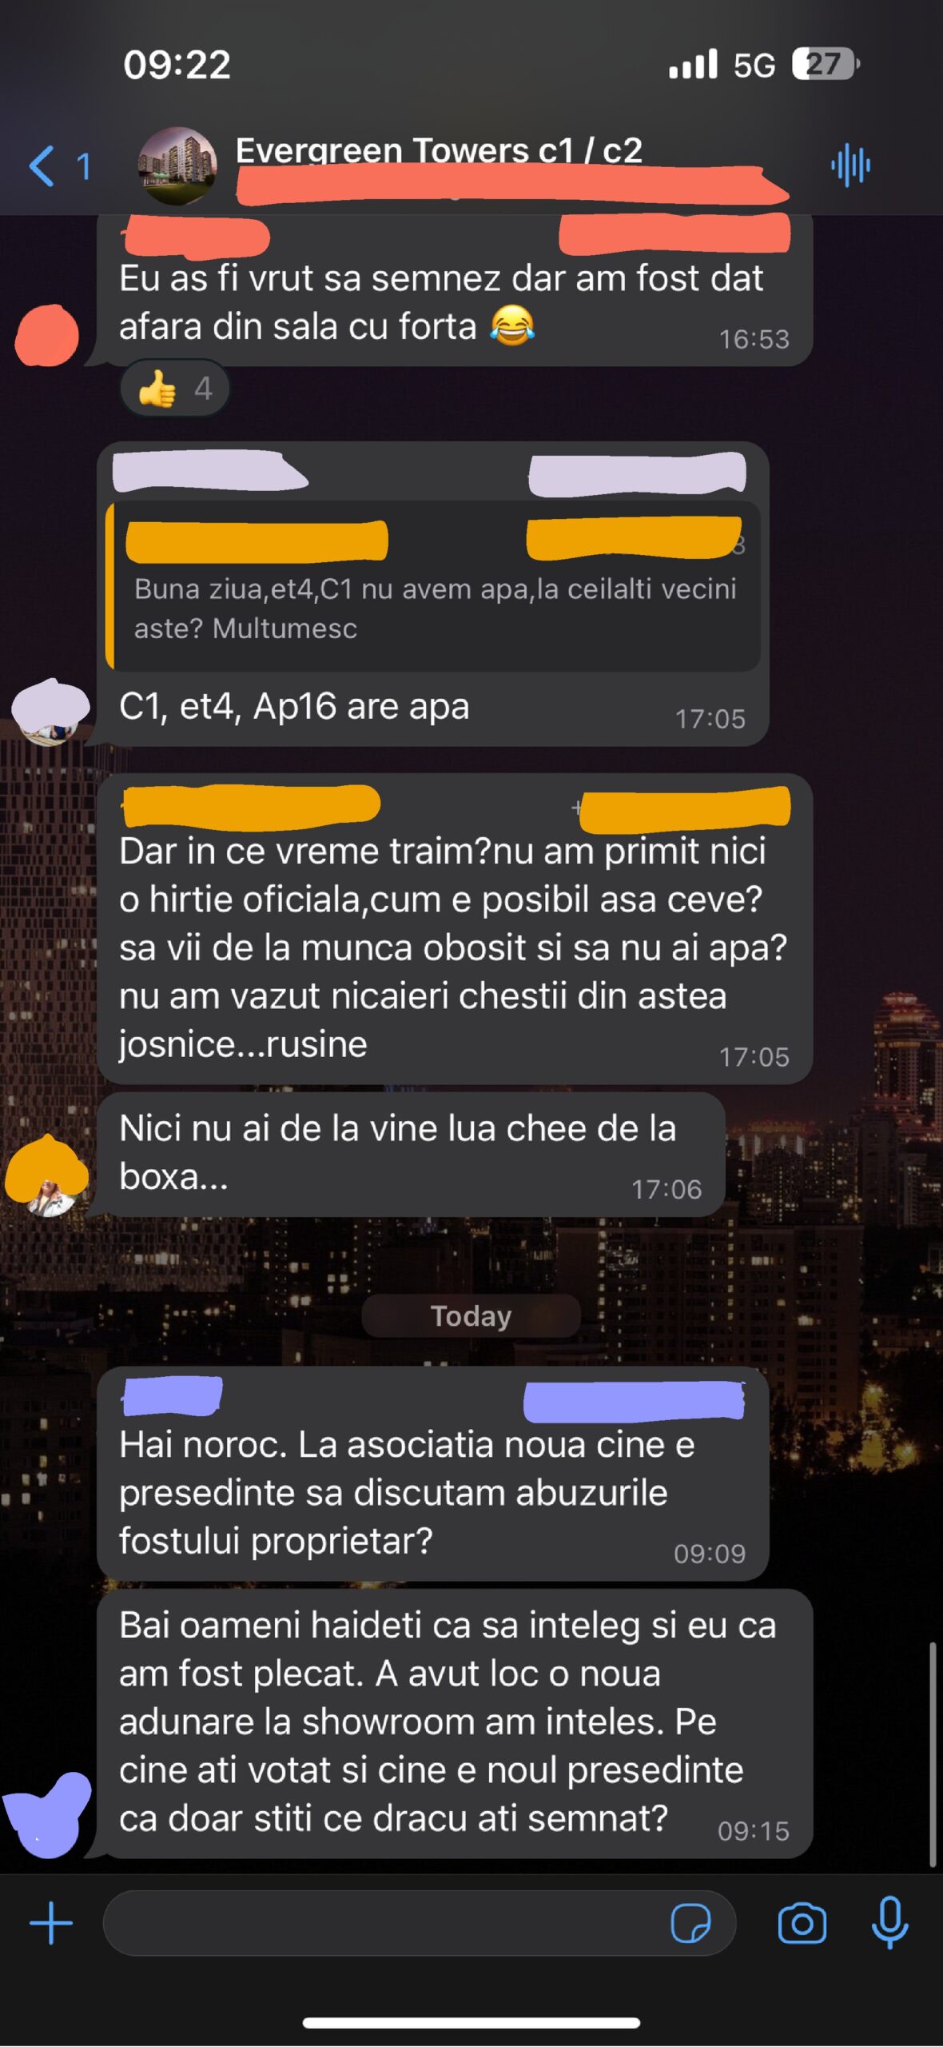Screen dimensions: 943x2047
Task: Open the camera icon
Action: pos(802,1923)
